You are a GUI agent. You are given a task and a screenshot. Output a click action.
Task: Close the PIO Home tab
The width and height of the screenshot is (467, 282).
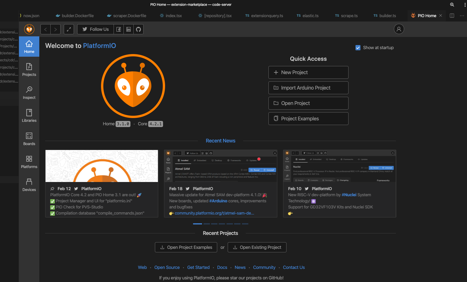(441, 16)
